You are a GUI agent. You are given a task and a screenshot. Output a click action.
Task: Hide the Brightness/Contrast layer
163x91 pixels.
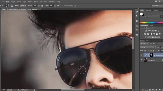pos(141,55)
